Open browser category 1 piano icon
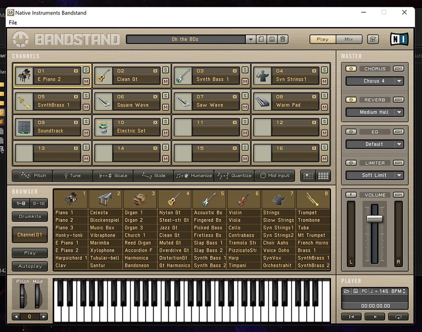 coord(71,199)
